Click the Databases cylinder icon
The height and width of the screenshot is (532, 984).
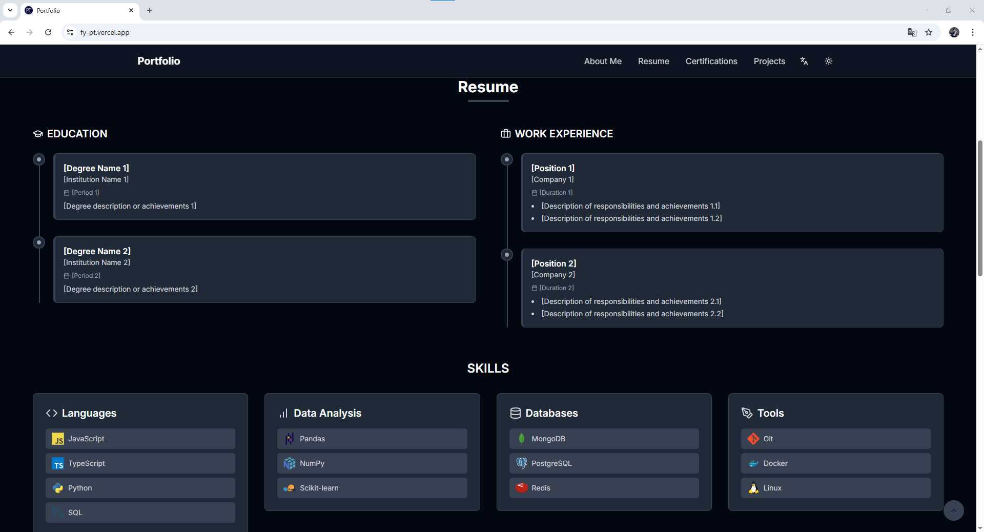516,413
